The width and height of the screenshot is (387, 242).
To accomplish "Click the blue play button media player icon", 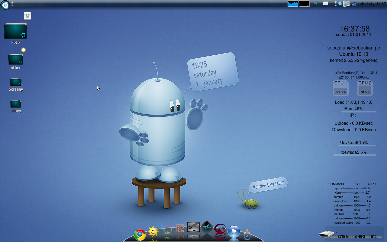I will point(234,231).
